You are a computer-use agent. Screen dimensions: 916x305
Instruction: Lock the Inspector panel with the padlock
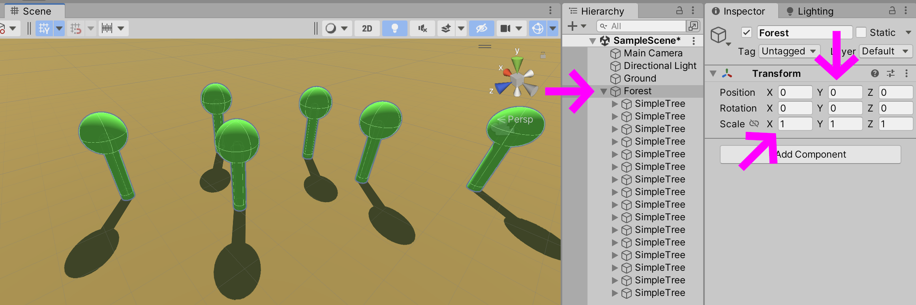click(892, 11)
